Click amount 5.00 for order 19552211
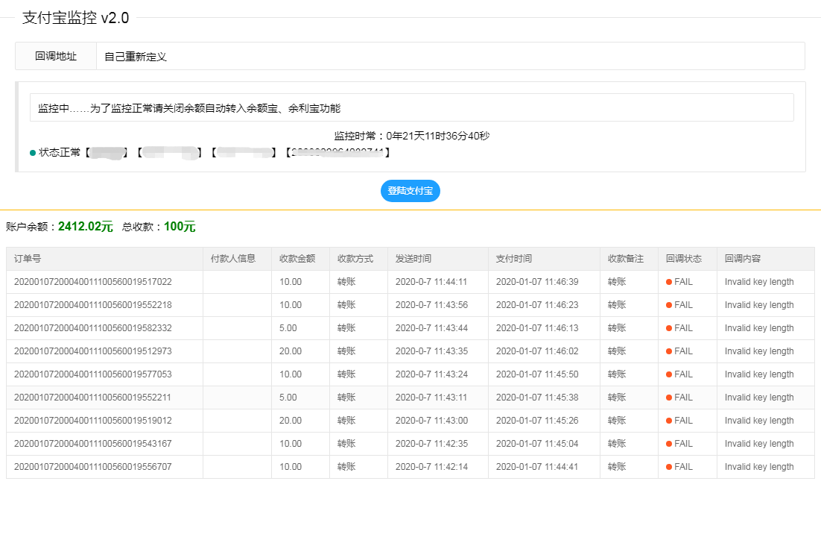The height and width of the screenshot is (537, 821). pyautogui.click(x=288, y=397)
